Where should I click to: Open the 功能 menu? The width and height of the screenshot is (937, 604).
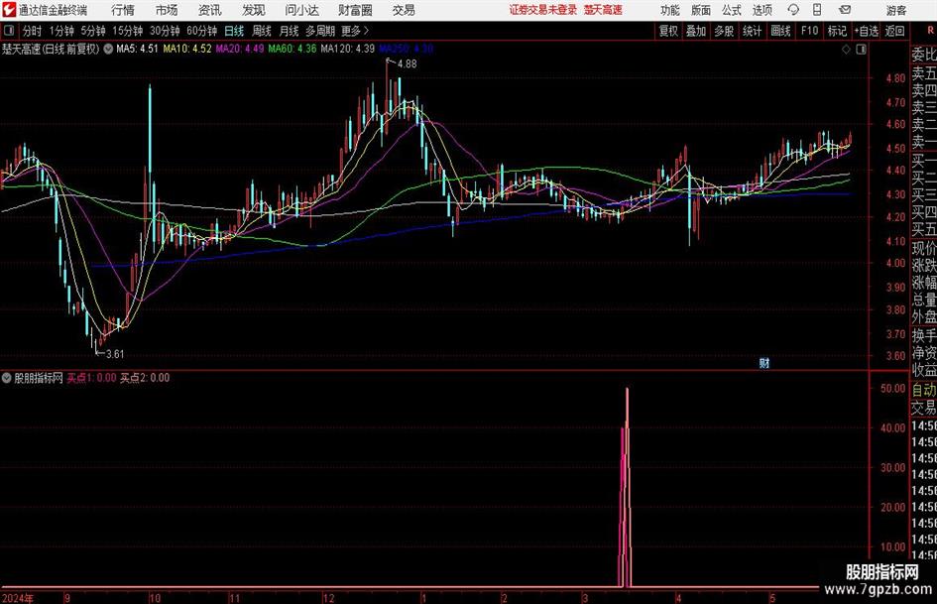coord(670,10)
